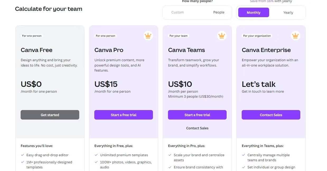Click the crown icon on Canva Teams card
The height and width of the screenshot is (171, 327).
[x=222, y=35]
